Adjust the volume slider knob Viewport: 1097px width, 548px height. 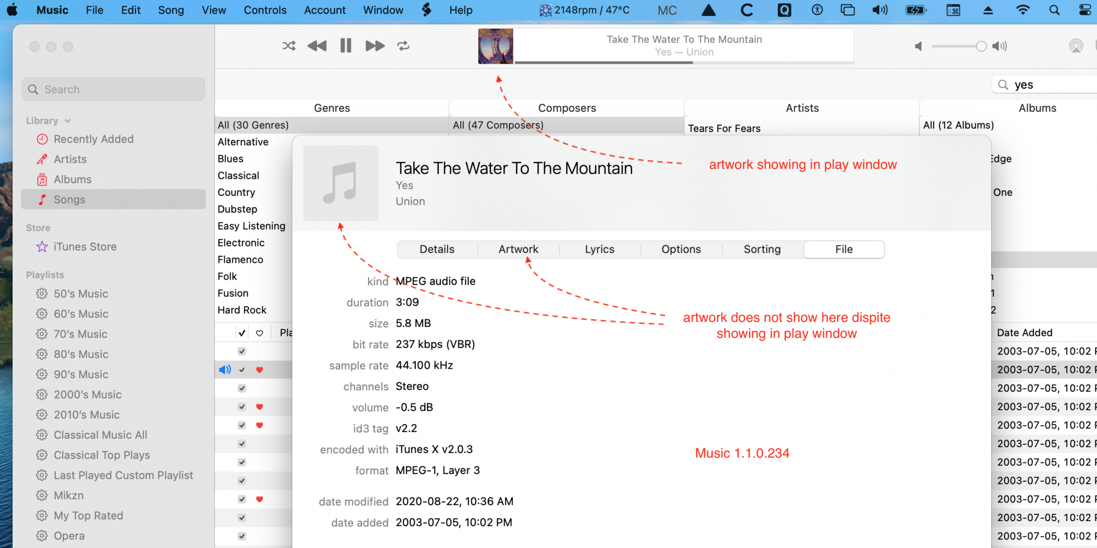coord(981,47)
